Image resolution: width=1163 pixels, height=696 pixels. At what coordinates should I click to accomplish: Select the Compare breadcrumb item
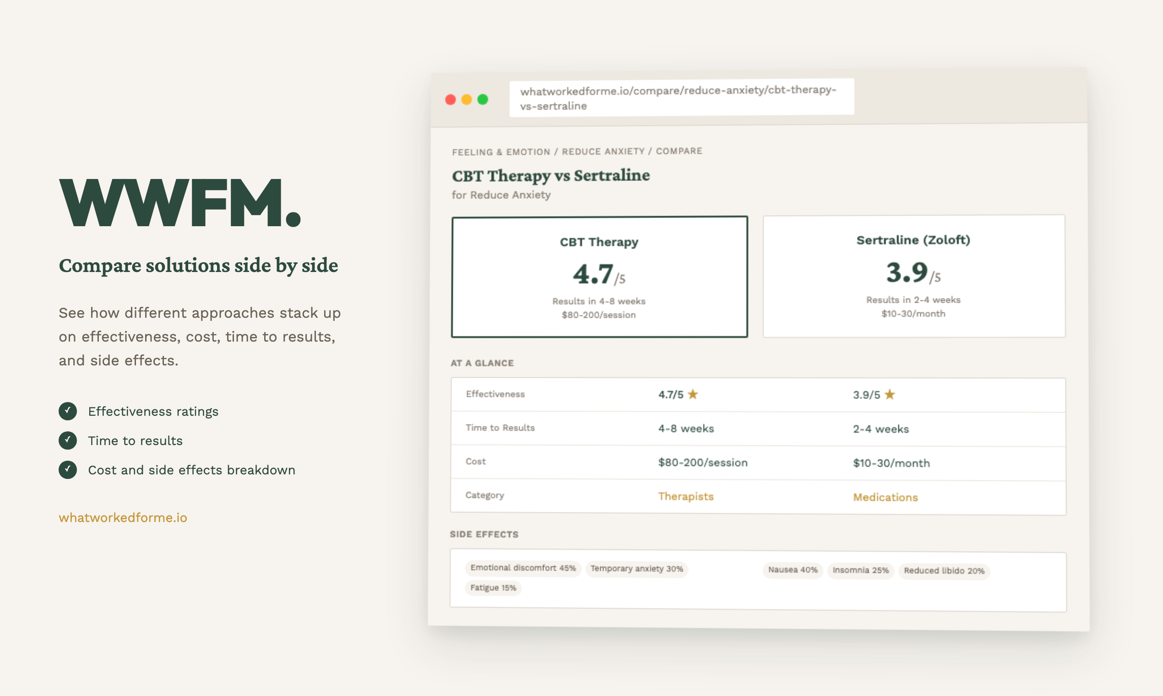pos(679,151)
